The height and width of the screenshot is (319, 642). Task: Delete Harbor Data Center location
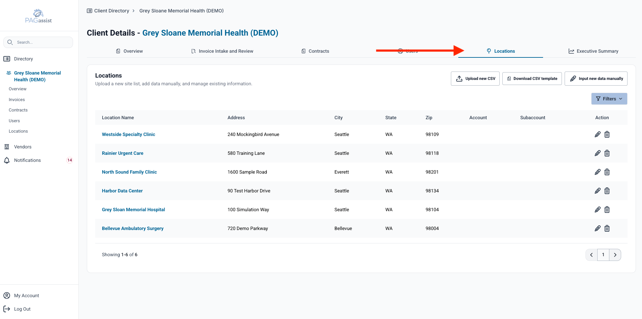pyautogui.click(x=607, y=191)
